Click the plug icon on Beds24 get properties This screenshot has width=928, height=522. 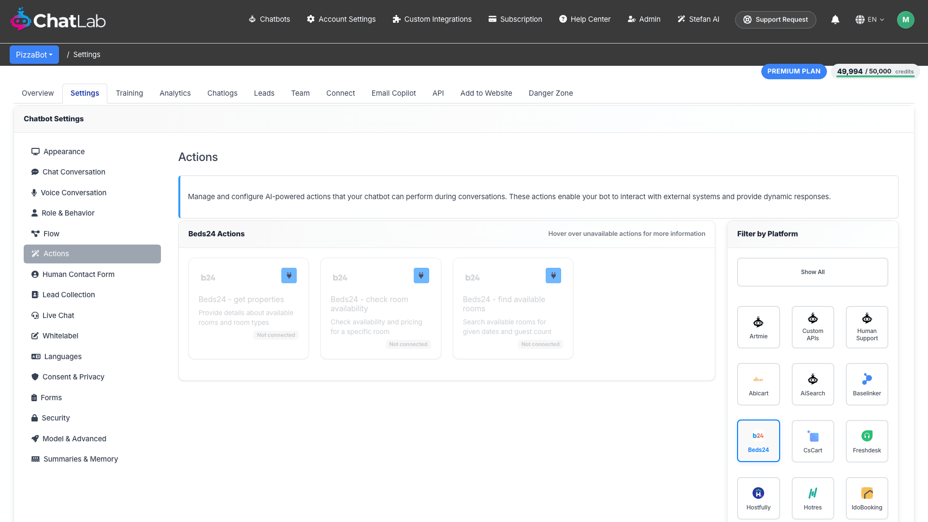(289, 275)
